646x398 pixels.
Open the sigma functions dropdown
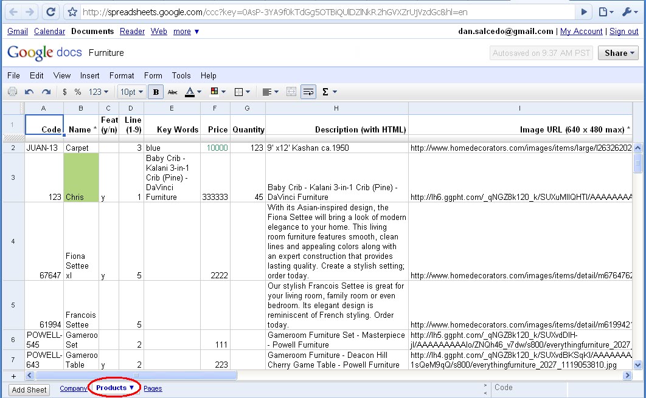pos(329,92)
